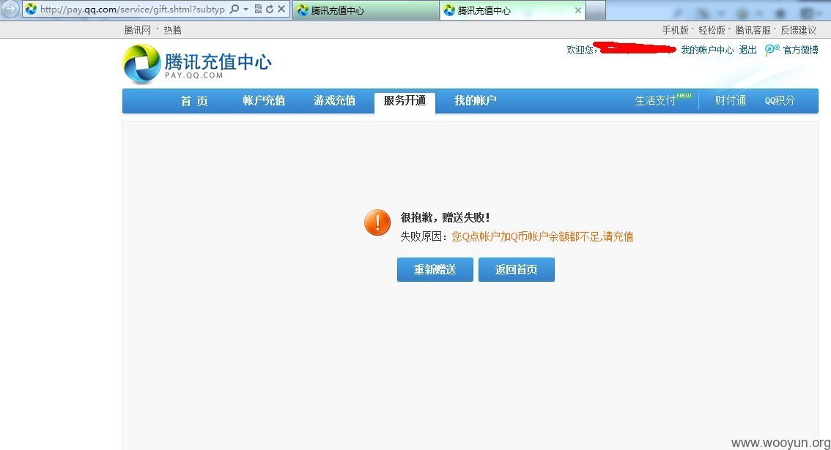
Task: Click the 重新赠送 button
Action: (435, 269)
